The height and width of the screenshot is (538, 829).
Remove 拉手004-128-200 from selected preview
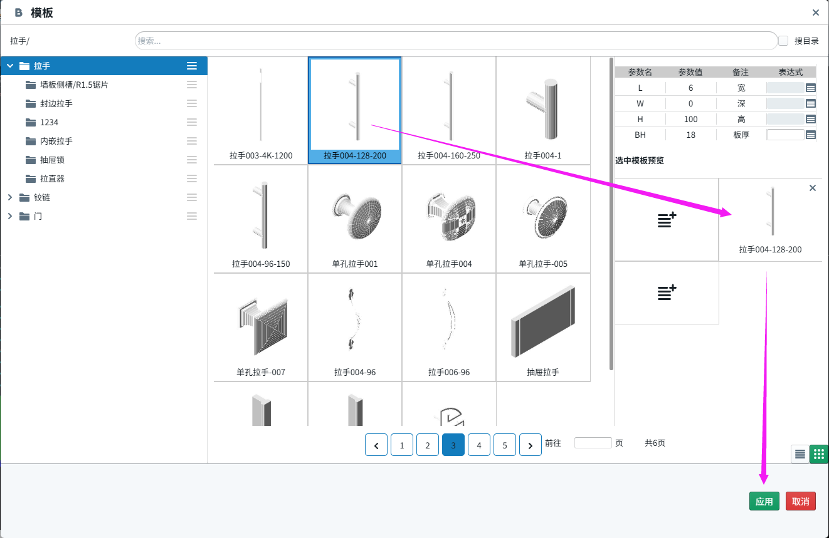pyautogui.click(x=813, y=188)
